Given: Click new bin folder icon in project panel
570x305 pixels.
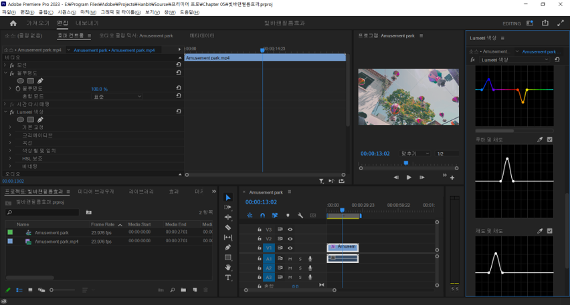Looking at the screenshot, I should [183, 290].
